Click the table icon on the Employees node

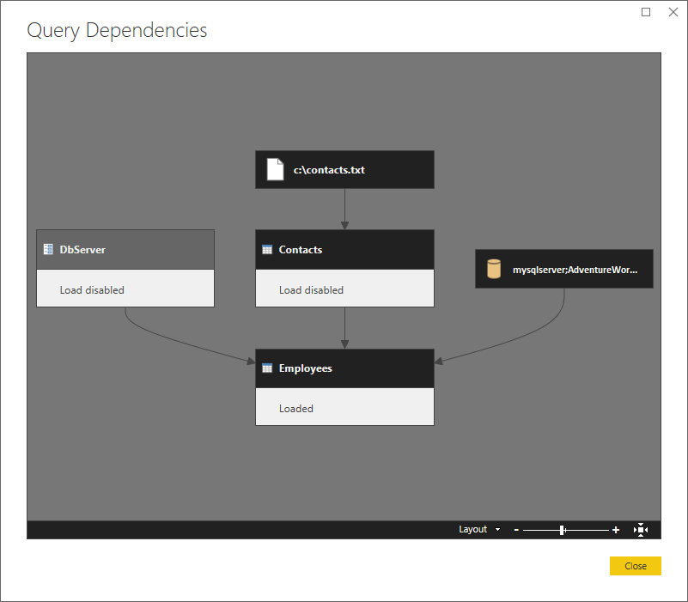(x=267, y=368)
